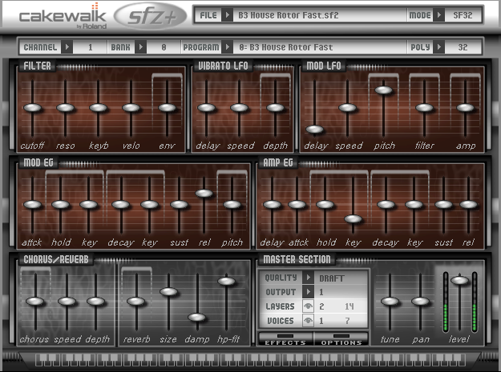Click the filter cutoff slider knob
The image size is (501, 372).
33,108
